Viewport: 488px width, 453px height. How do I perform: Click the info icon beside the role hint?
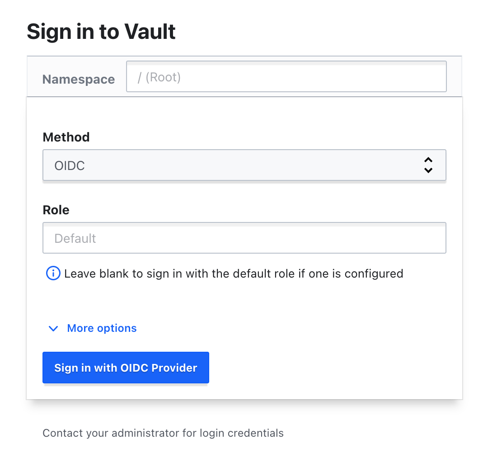pos(53,274)
